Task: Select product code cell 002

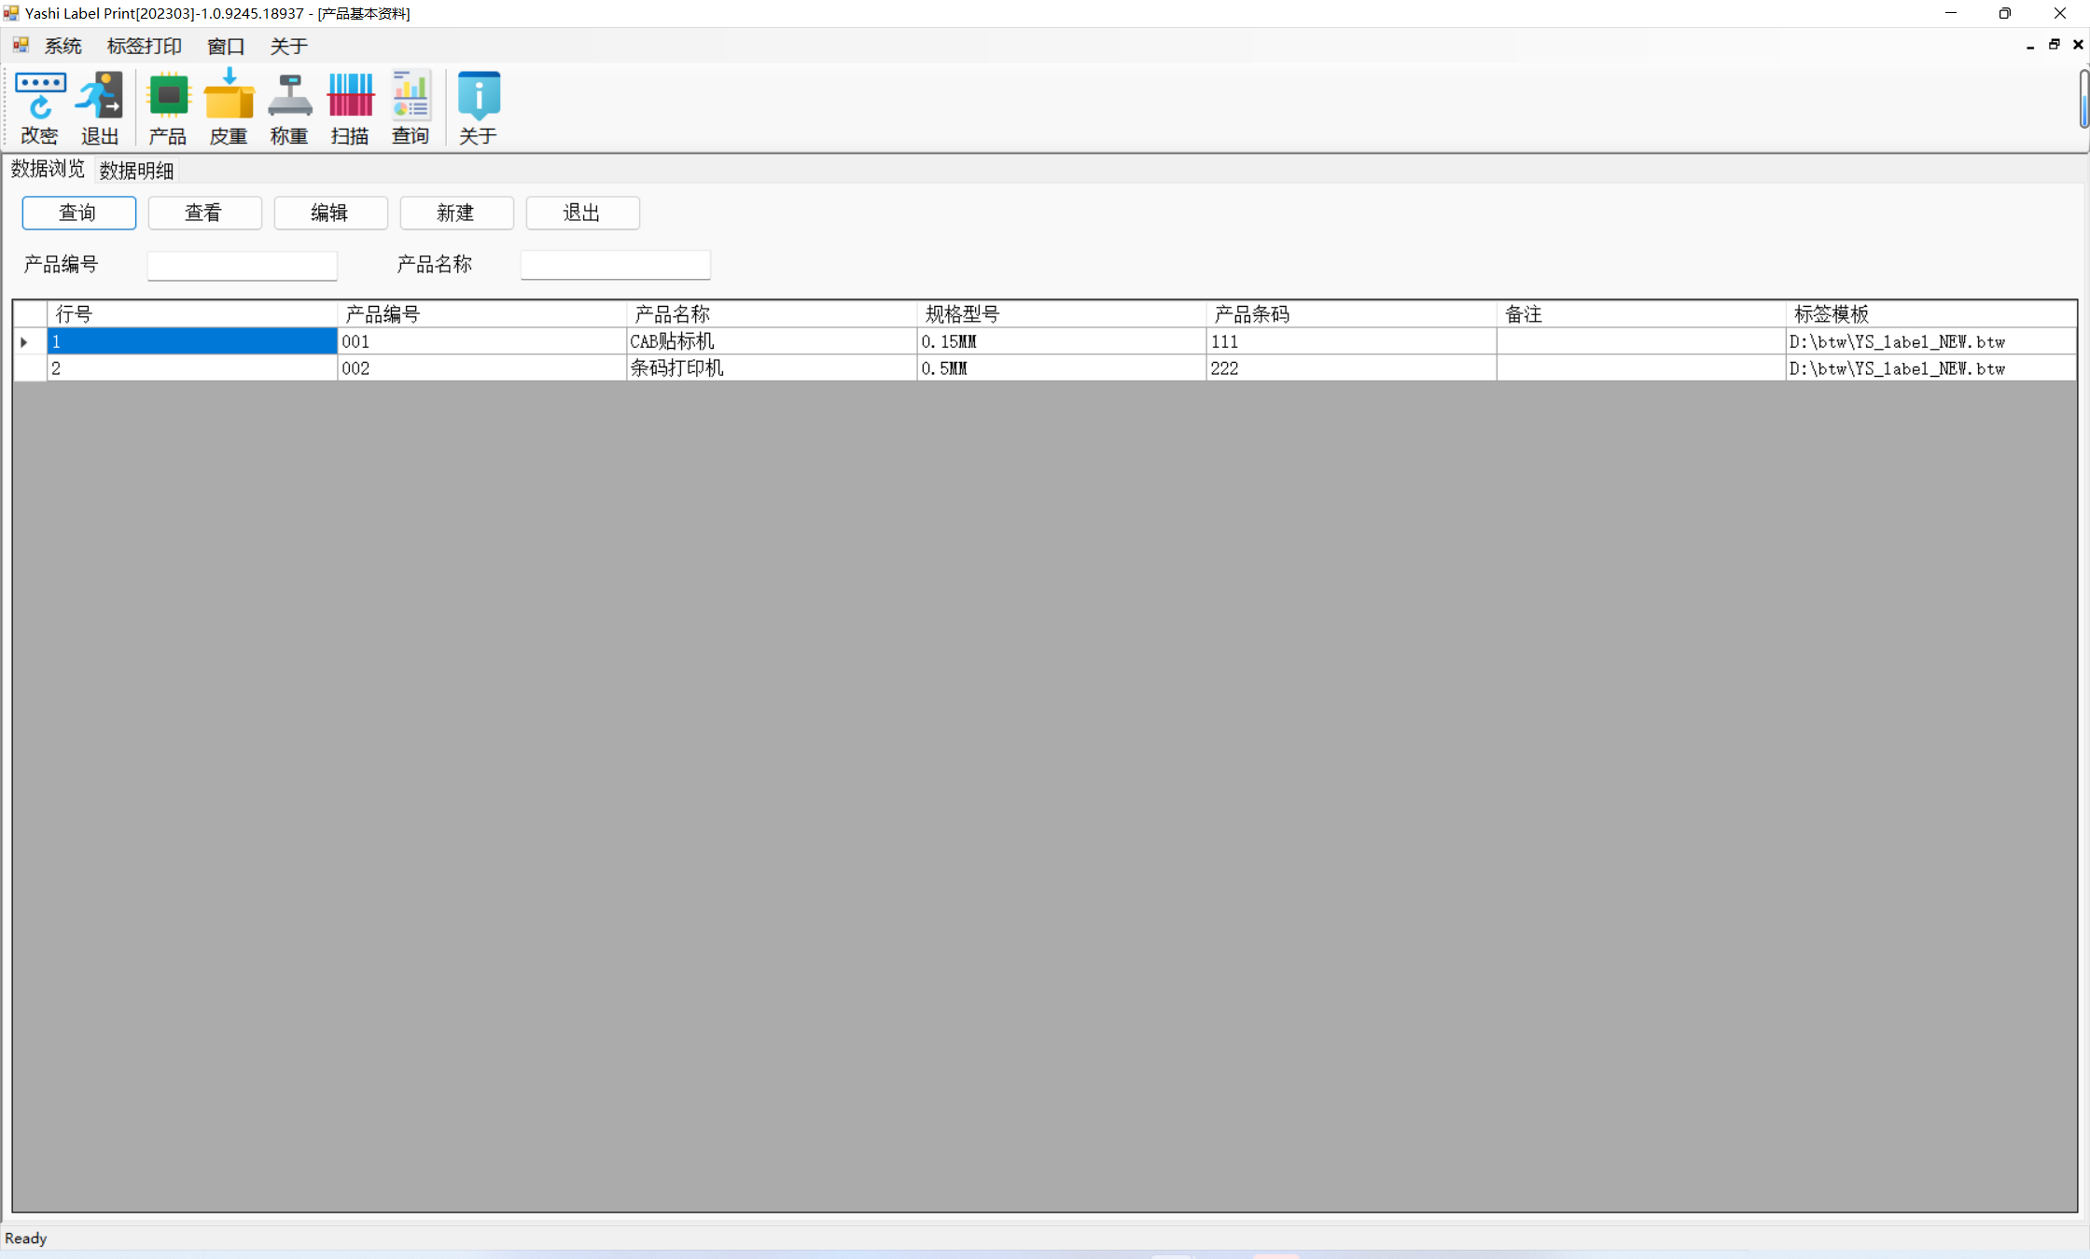Action: pyautogui.click(x=481, y=368)
